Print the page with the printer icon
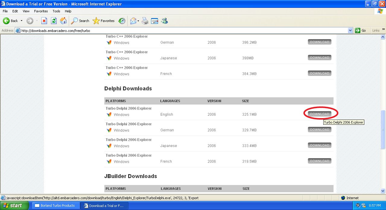Image resolution: width=386 pixels, height=210 pixels. click(x=145, y=21)
